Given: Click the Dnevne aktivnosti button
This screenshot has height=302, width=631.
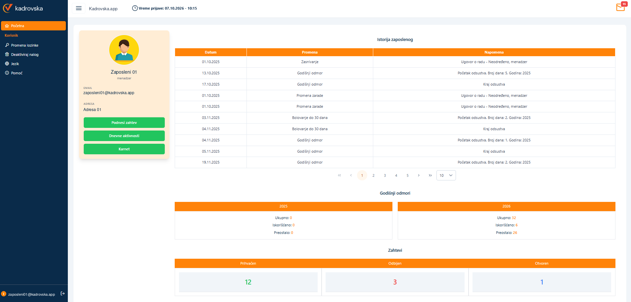Looking at the screenshot, I should coord(124,136).
